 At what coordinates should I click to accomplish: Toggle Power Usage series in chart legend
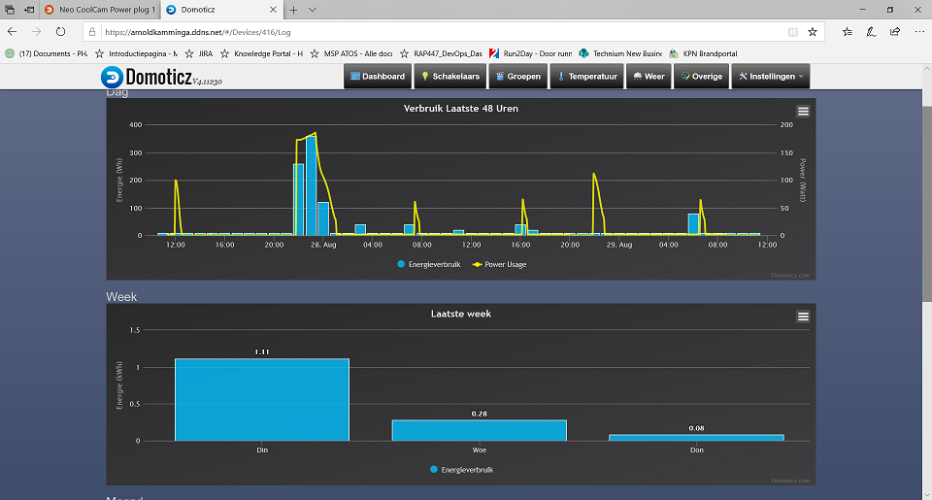tap(499, 265)
